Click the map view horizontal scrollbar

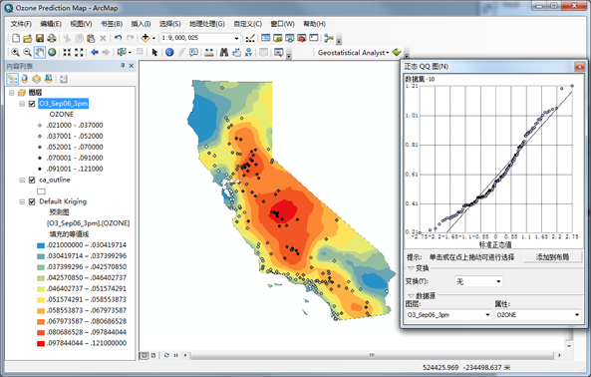pyautogui.click(x=372, y=355)
